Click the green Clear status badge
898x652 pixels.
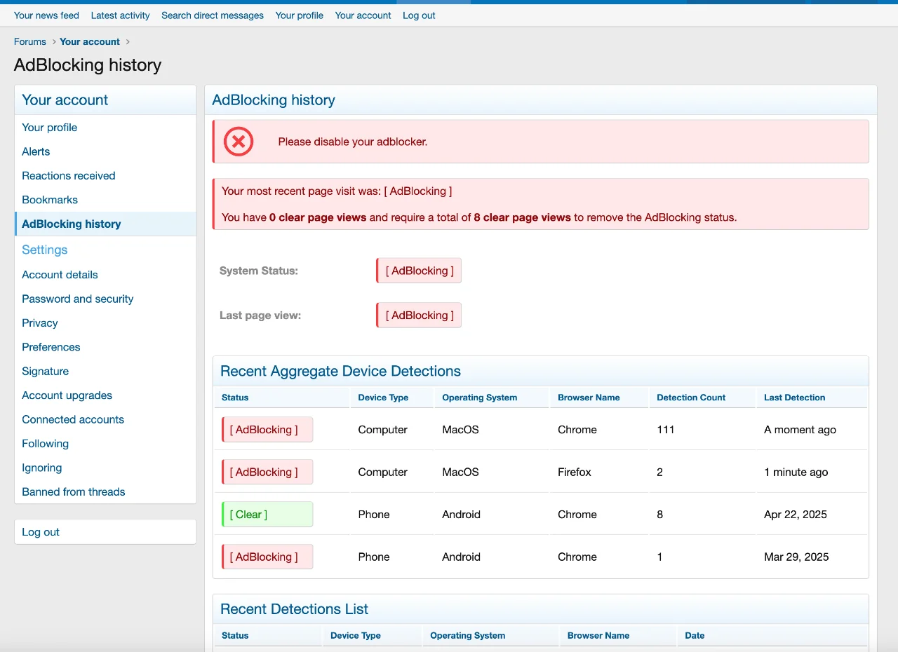click(x=267, y=515)
